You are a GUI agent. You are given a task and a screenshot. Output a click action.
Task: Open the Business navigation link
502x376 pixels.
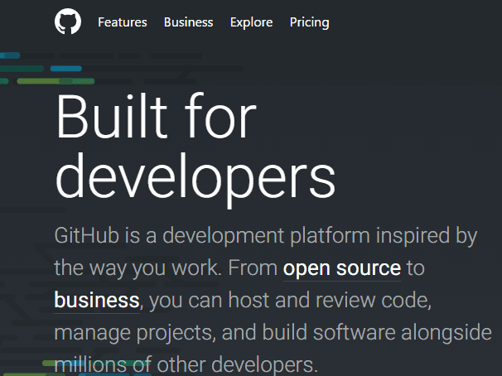(x=188, y=22)
